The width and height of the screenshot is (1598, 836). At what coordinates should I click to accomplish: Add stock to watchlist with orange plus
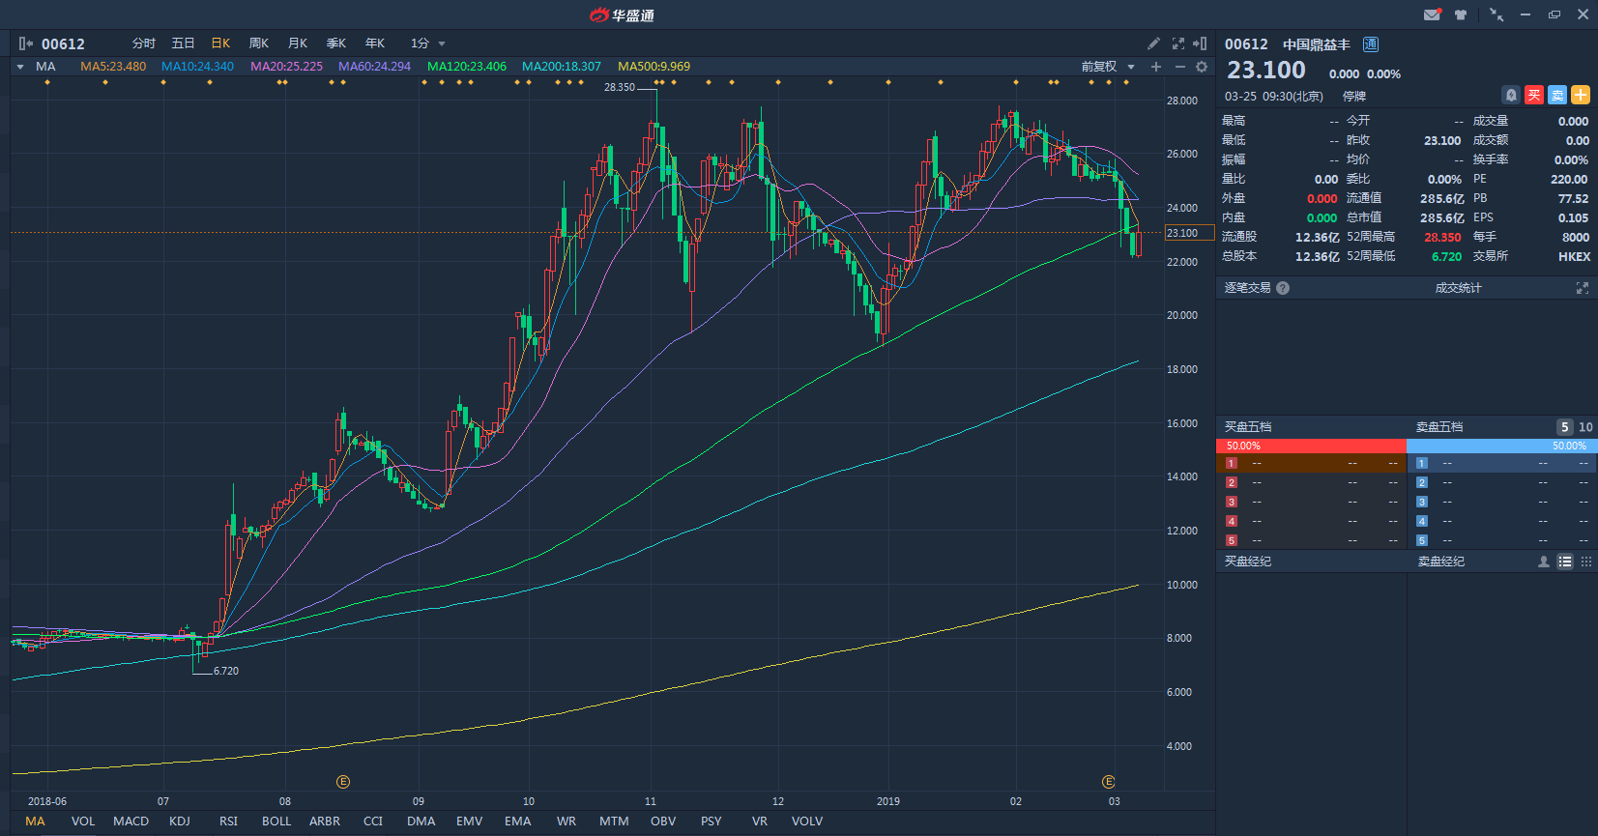(1581, 95)
